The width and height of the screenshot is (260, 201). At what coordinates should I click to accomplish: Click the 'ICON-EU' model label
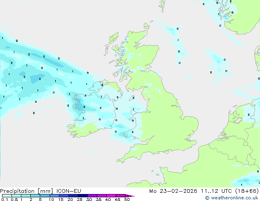[x=68, y=191]
